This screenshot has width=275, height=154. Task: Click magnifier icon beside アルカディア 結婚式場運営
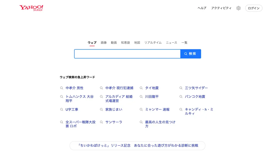tap(101, 97)
